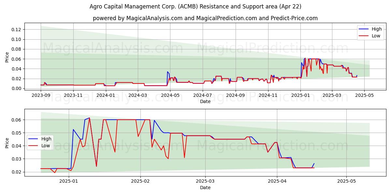Viewport: 391px width, 195px height.
Task: Click the 2024-07 tick label
Action: coord(203,95)
